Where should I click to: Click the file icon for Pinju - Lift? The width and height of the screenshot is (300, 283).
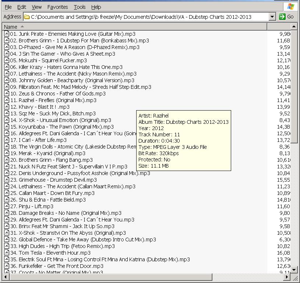click(7, 206)
